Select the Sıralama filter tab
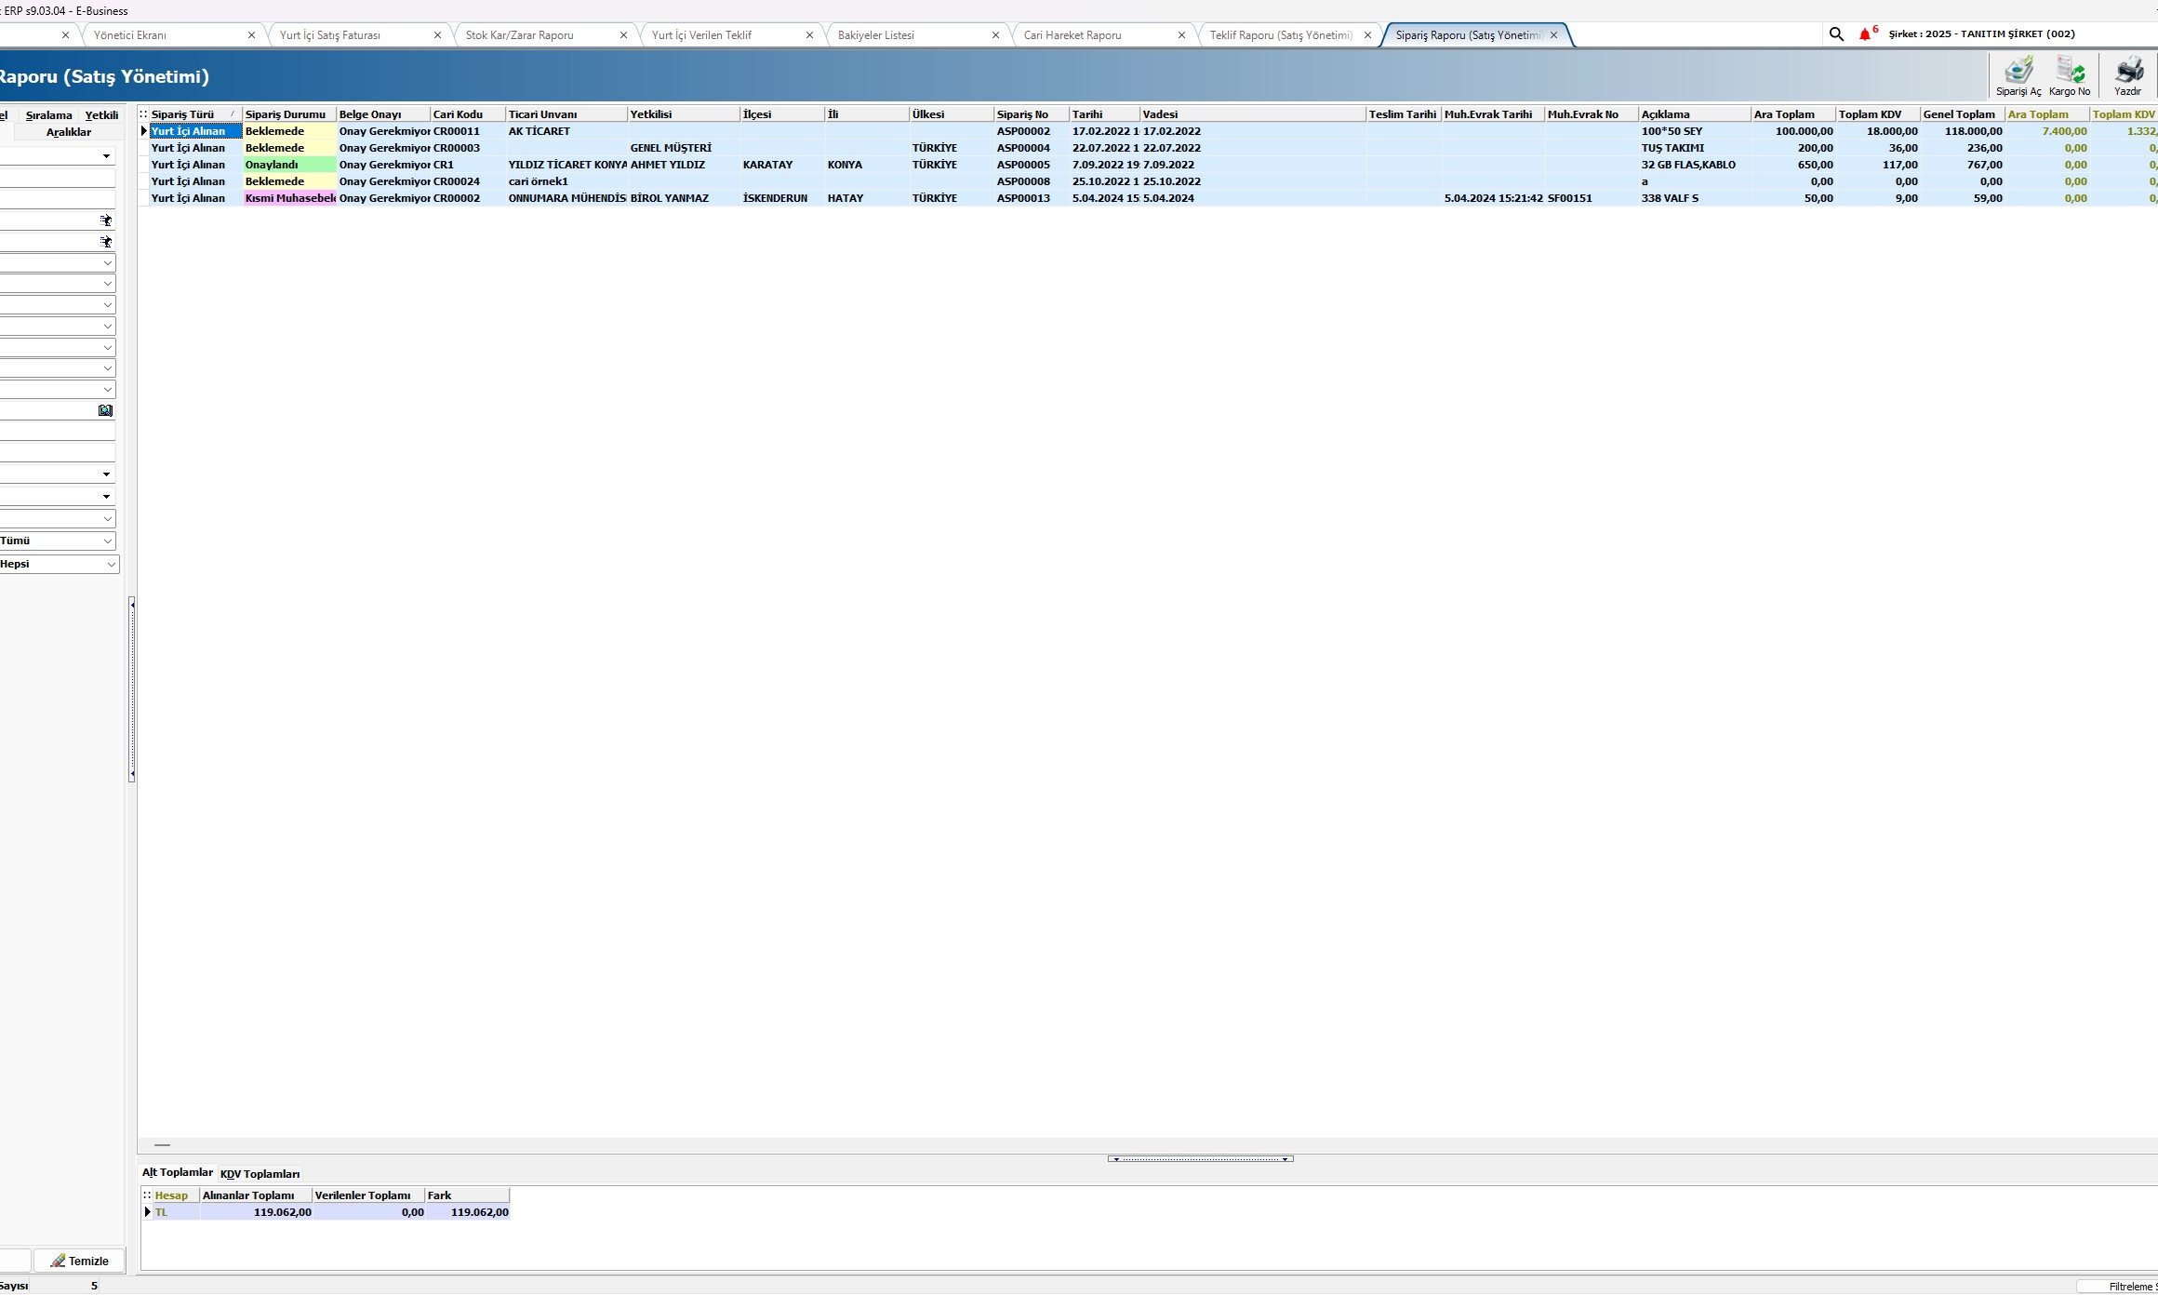The width and height of the screenshot is (2158, 1295). pyautogui.click(x=48, y=115)
